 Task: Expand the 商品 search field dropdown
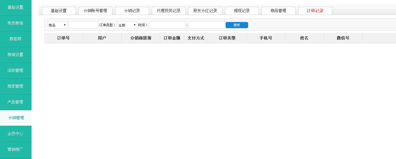click(x=57, y=25)
